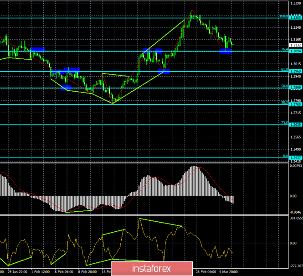Click the 38.2 Fibonacci level label
This screenshot has width=303, height=276.
284,103
